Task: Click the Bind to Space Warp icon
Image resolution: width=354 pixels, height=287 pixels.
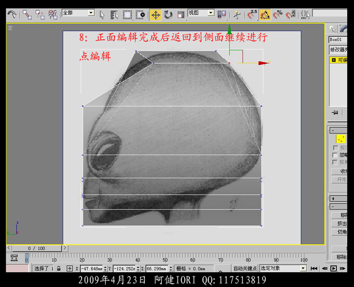Action: (53, 15)
